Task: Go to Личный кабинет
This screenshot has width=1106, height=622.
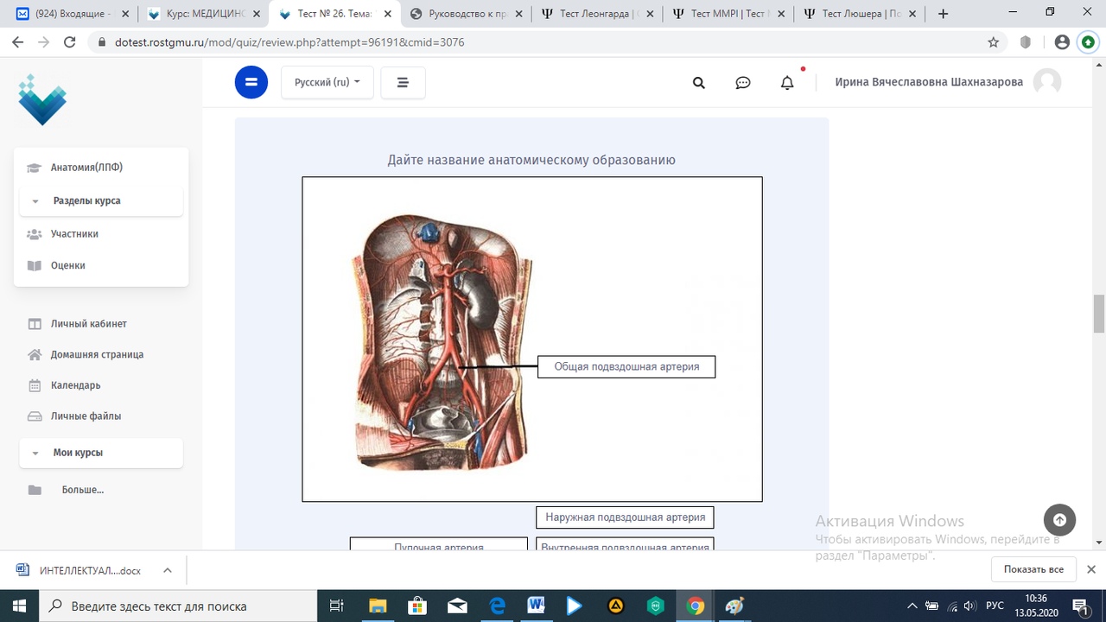Action: tap(88, 324)
